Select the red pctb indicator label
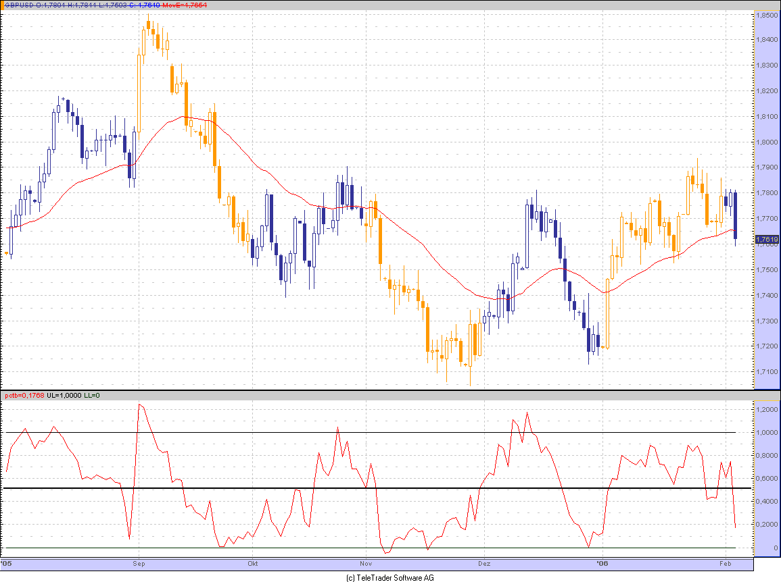This screenshot has height=582, width=781. pos(25,395)
